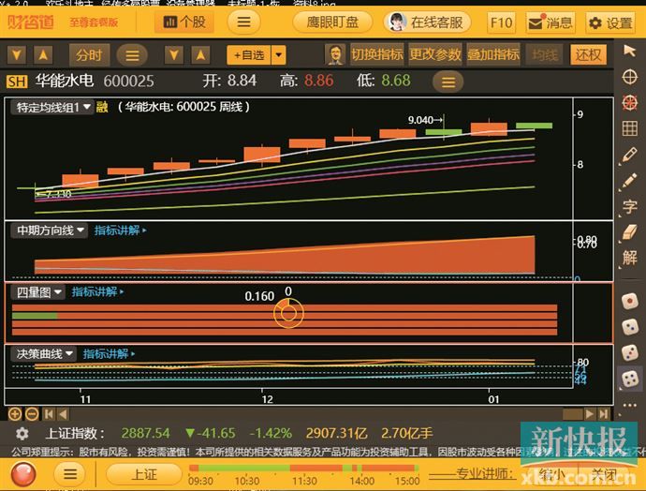Screen dimensions: 646x491
Task: Expand the 决策曲线 dropdown
Action: (44, 354)
